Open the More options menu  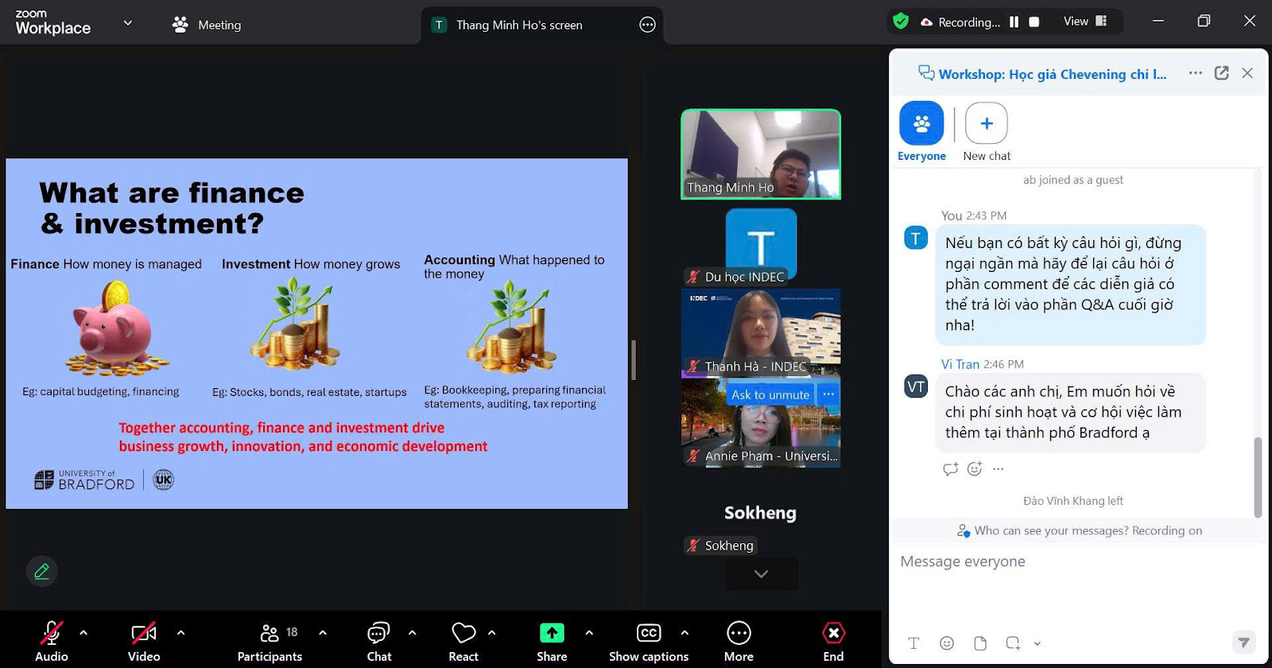pos(739,634)
